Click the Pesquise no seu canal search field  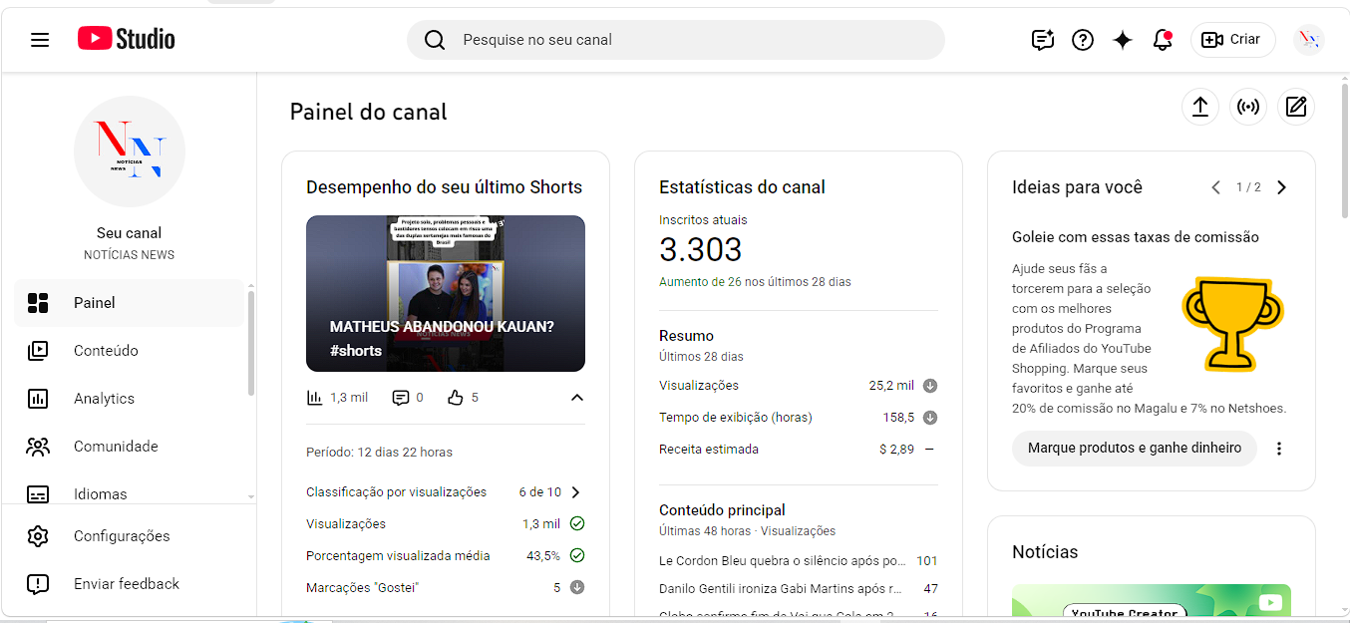coord(676,40)
